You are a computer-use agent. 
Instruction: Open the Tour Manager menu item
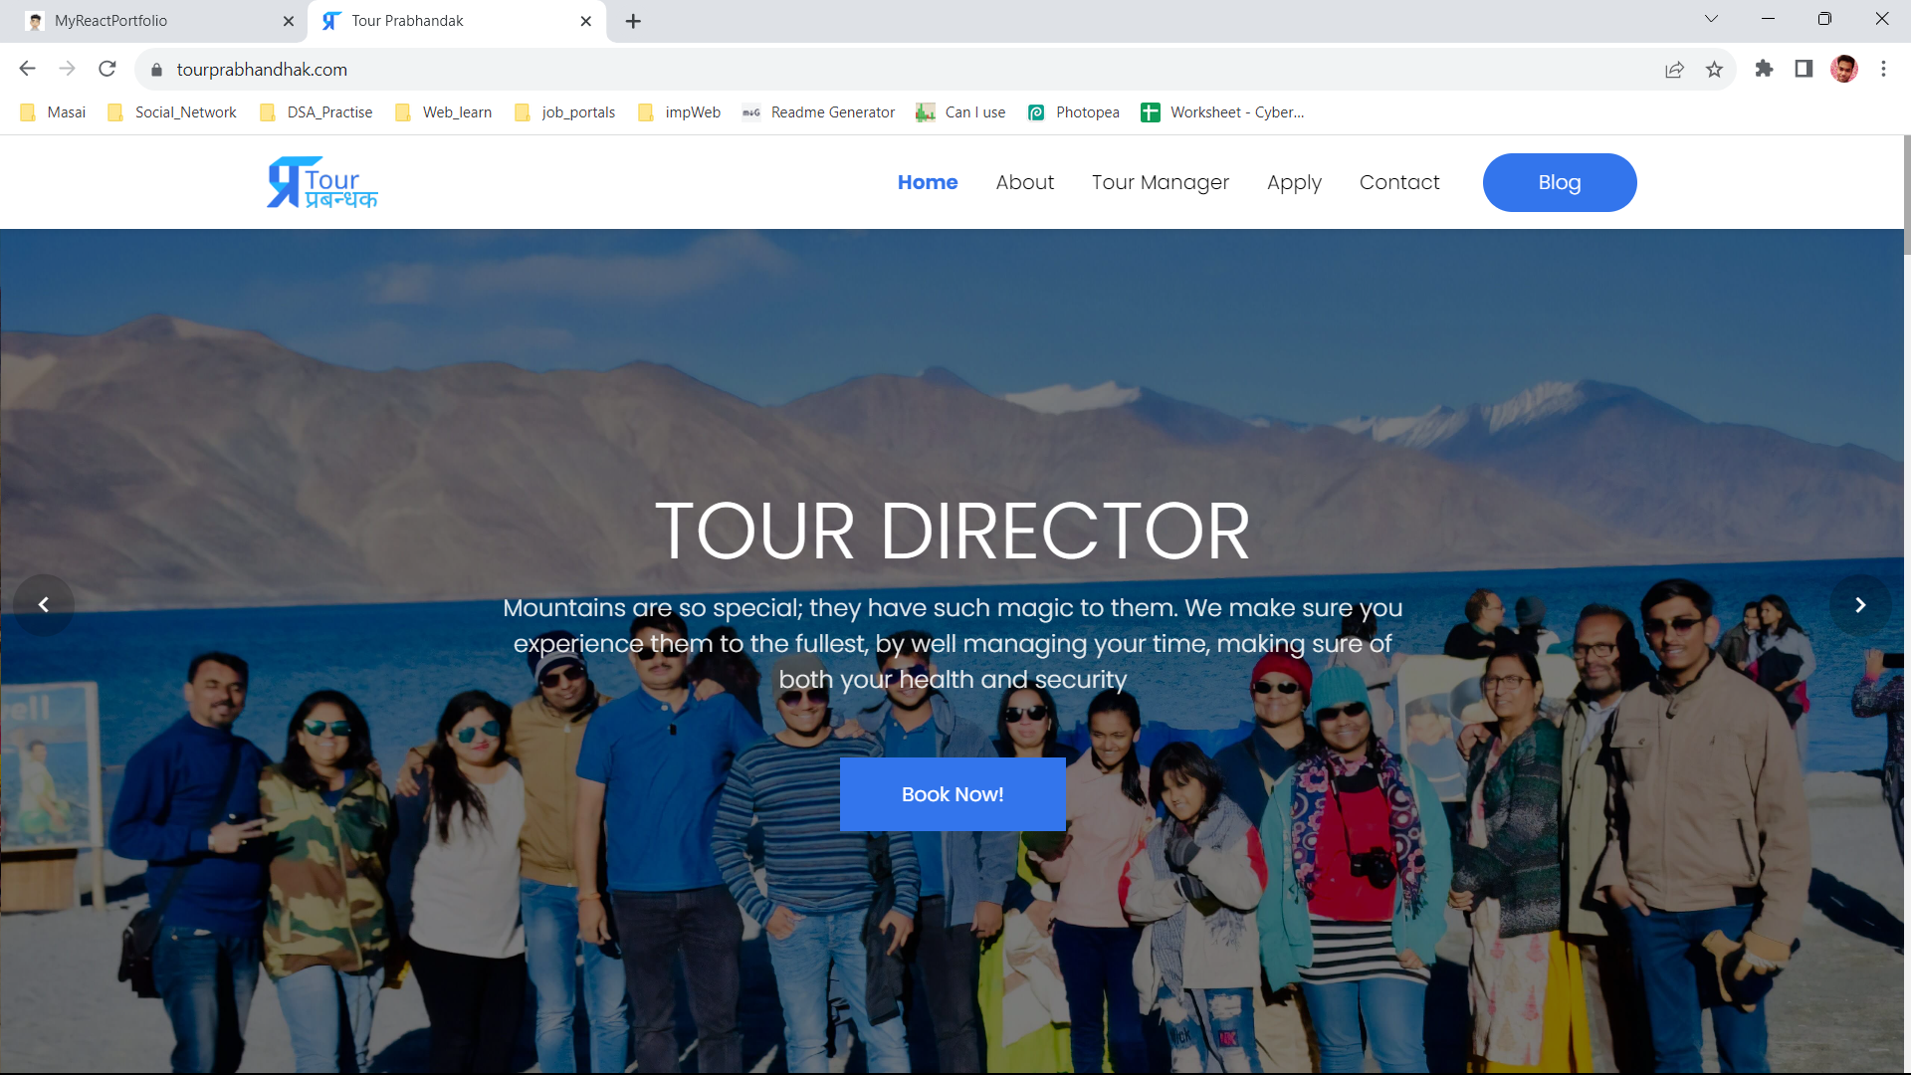(x=1160, y=183)
